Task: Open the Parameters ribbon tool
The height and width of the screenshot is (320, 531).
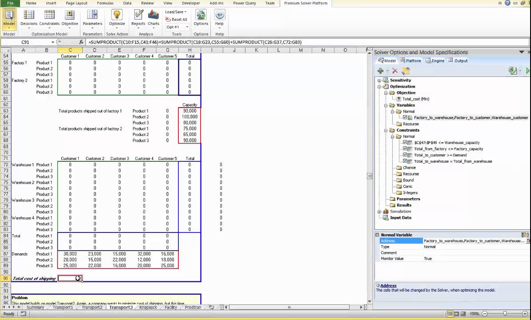Action: [93, 18]
